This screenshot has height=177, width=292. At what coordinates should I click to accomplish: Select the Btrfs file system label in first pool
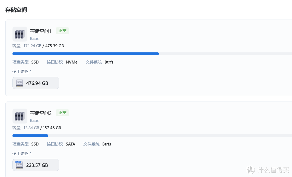point(109,62)
